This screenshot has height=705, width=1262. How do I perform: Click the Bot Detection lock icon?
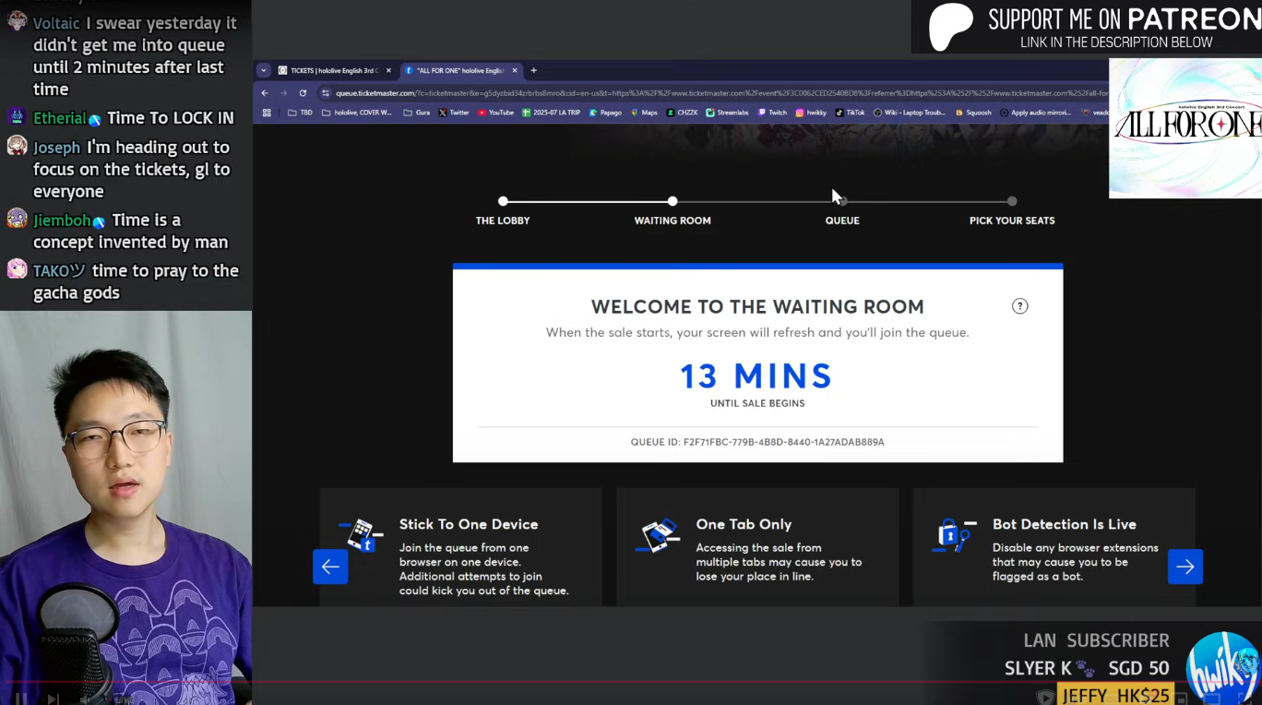pyautogui.click(x=955, y=535)
